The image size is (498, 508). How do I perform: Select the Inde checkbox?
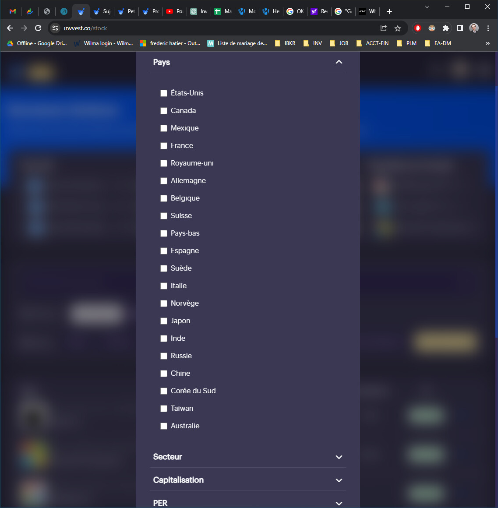164,338
